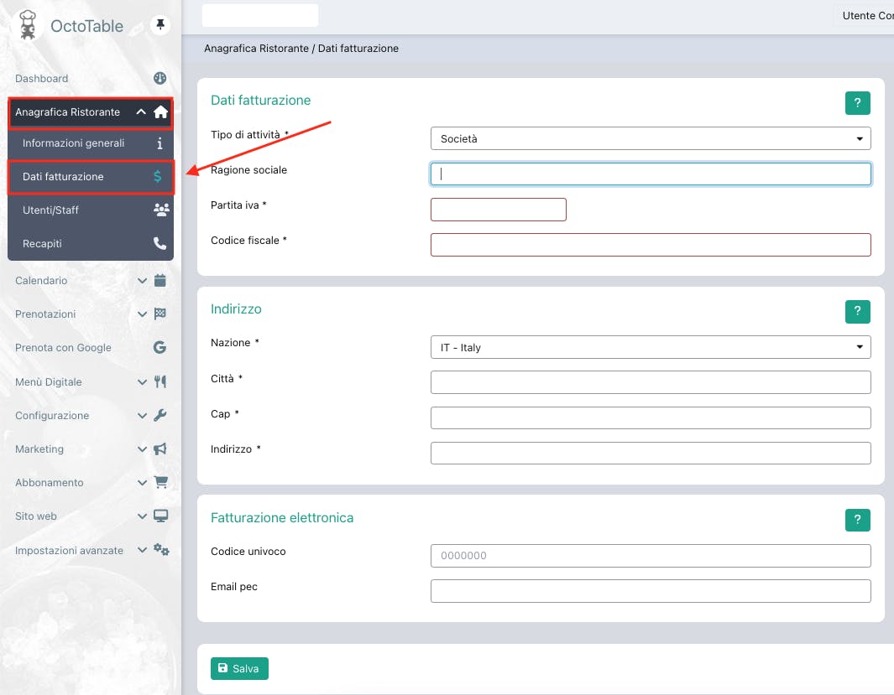Click the Configurazione wrench icon

[x=160, y=415]
